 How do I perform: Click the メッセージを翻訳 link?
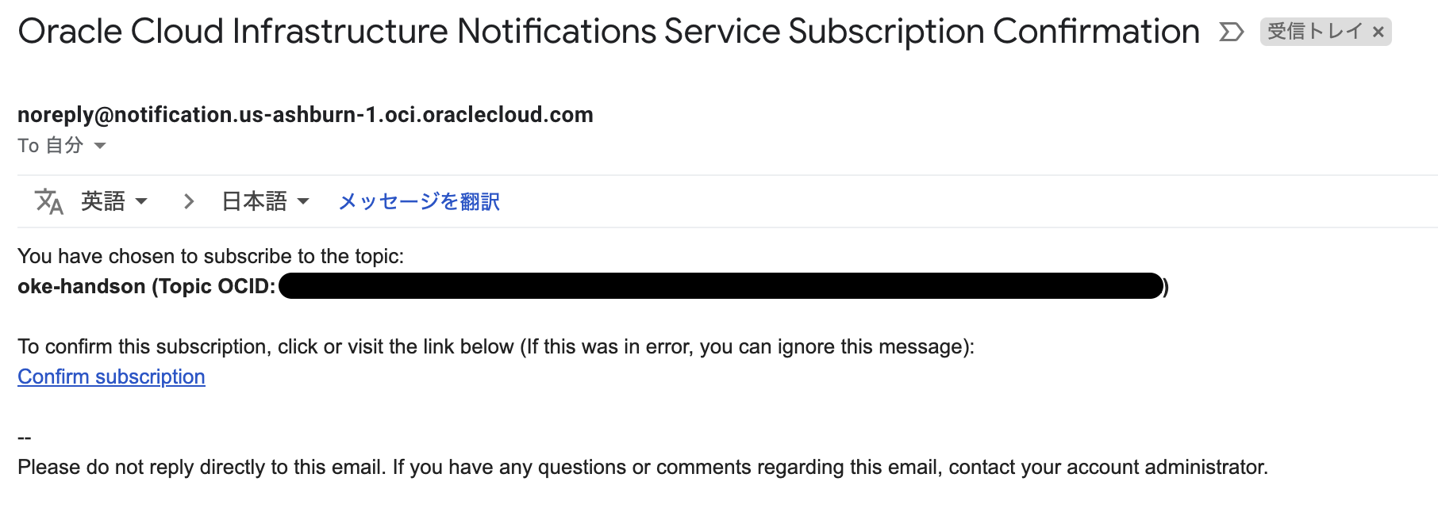pos(419,201)
